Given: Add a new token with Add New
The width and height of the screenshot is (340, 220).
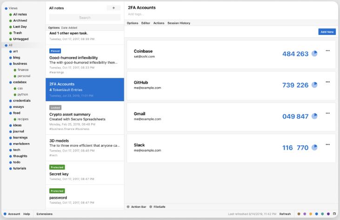Looking at the screenshot, I should (x=327, y=32).
